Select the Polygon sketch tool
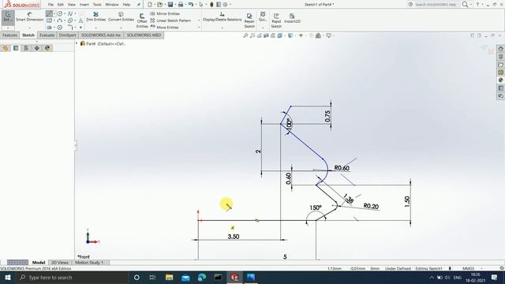This screenshot has width=505, height=284. 60,28
